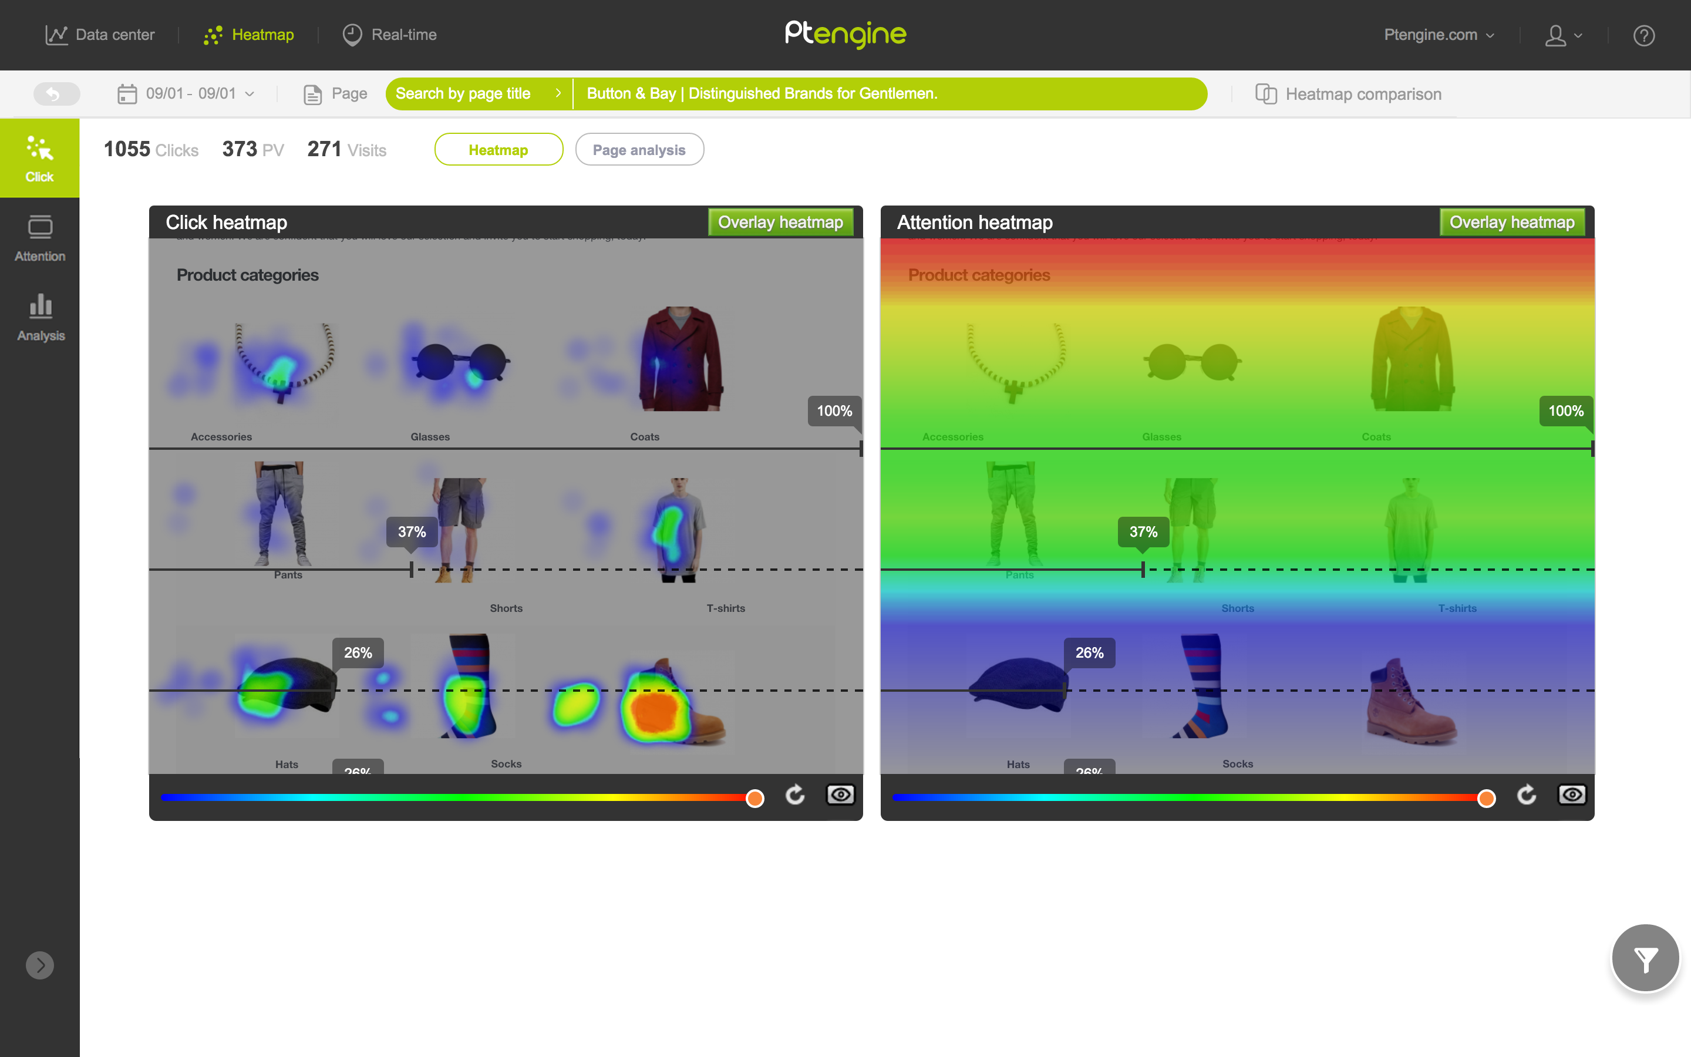Open the user account dropdown
The image size is (1691, 1057).
coord(1563,35)
